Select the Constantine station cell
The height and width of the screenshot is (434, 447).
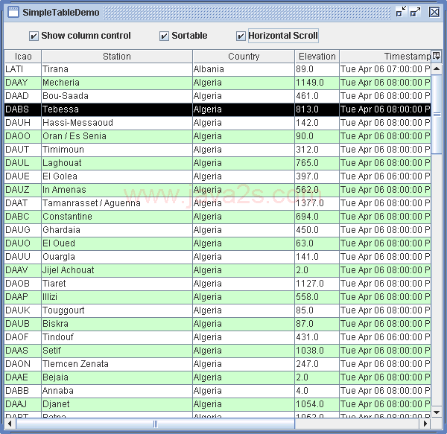click(x=117, y=217)
